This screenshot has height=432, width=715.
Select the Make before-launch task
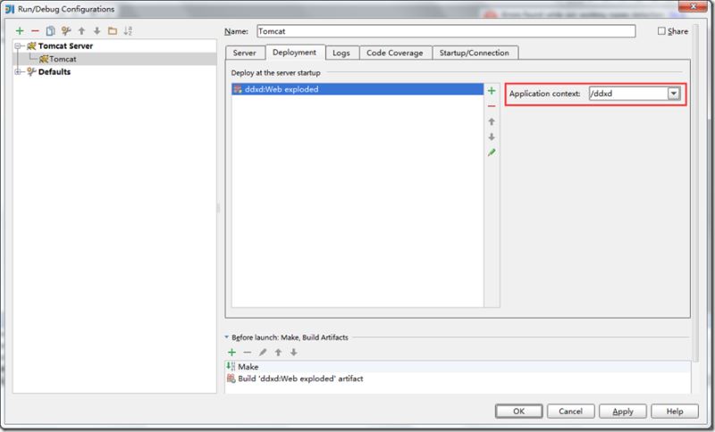pos(458,367)
